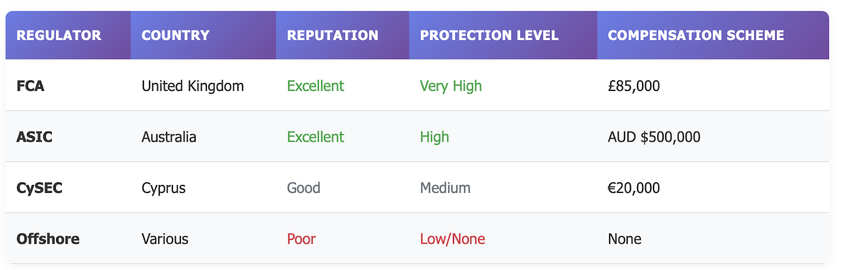Click the red Poor reputation text
This screenshot has height=270, width=846.
pyautogui.click(x=301, y=239)
